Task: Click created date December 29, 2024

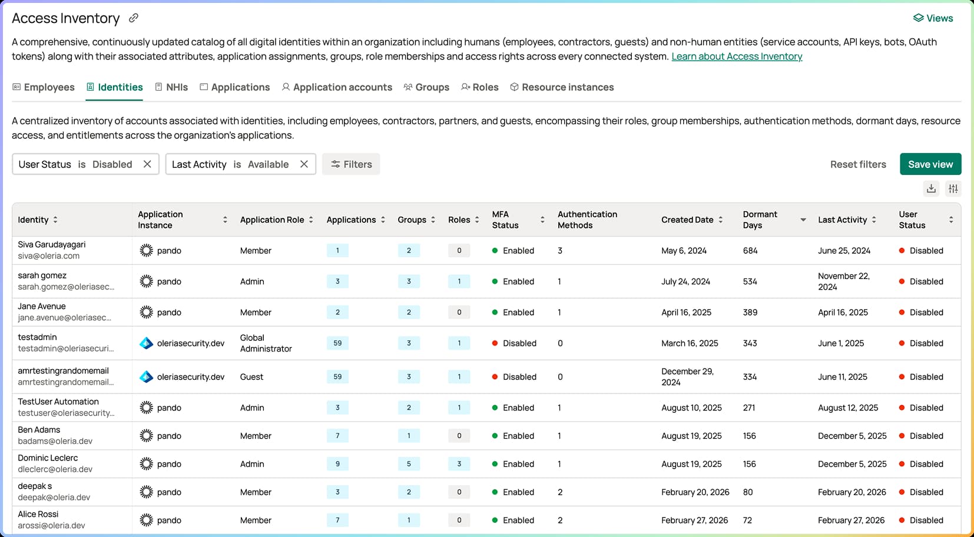Action: [x=687, y=377]
